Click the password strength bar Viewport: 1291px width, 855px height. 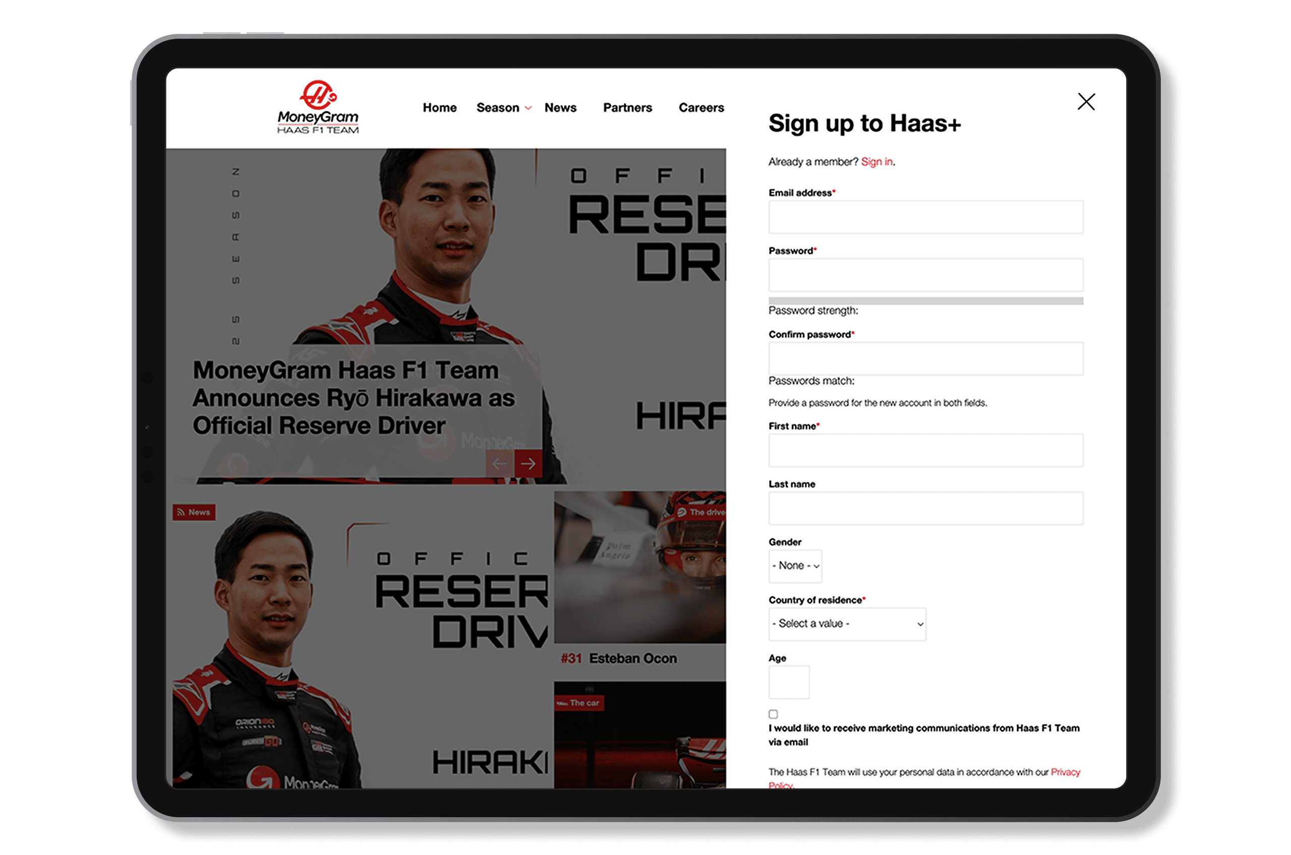[x=925, y=301]
